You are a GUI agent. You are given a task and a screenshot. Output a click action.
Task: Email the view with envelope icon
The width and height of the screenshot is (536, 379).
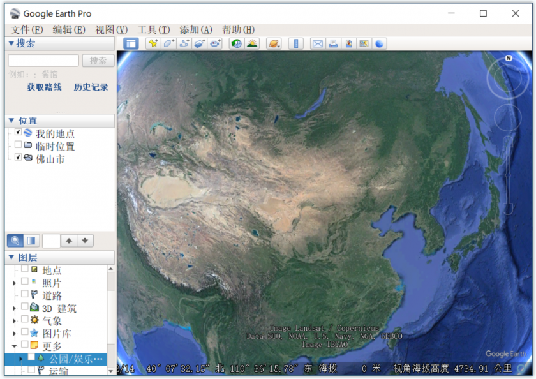pyautogui.click(x=318, y=44)
